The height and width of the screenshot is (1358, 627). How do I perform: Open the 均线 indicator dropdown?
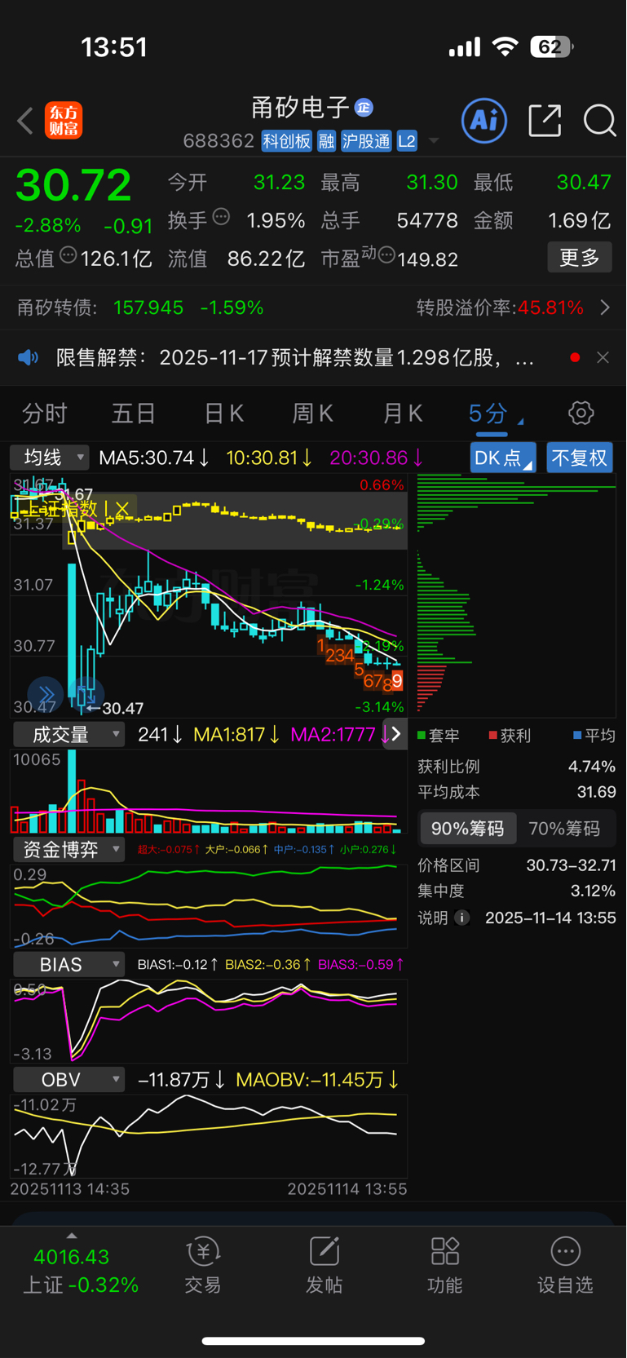tap(50, 458)
